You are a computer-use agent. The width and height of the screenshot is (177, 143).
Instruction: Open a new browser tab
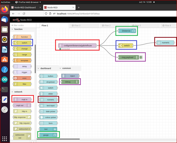pyautogui.click(x=79, y=7)
